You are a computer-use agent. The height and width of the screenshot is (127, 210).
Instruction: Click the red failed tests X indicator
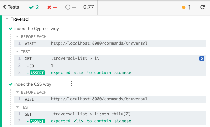click(52, 7)
